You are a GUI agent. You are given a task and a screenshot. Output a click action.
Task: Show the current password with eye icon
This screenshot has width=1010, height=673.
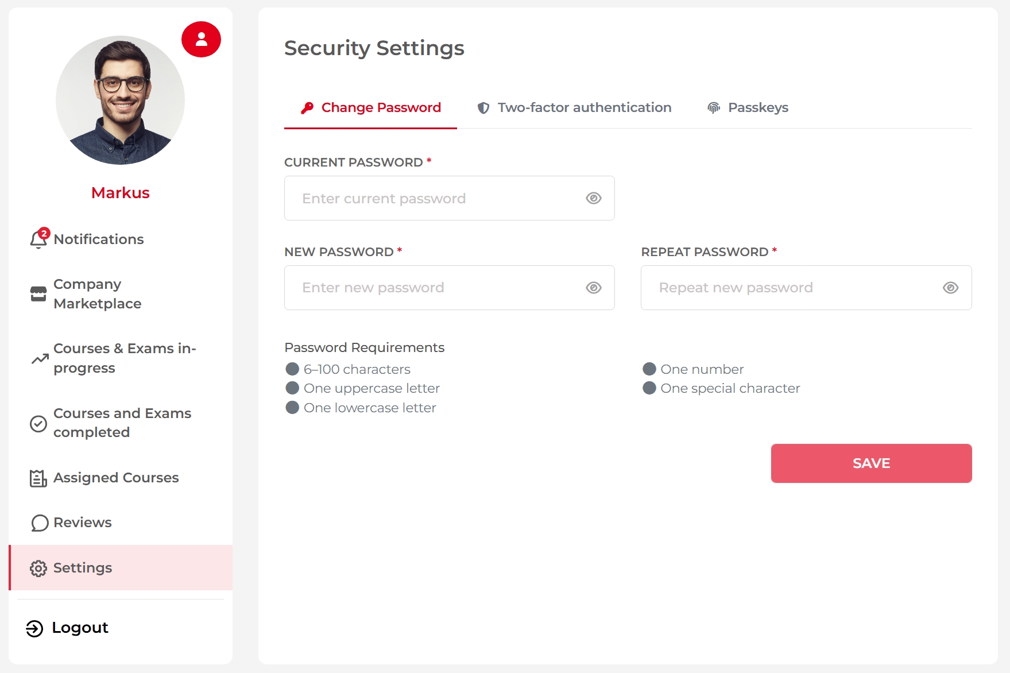point(594,198)
